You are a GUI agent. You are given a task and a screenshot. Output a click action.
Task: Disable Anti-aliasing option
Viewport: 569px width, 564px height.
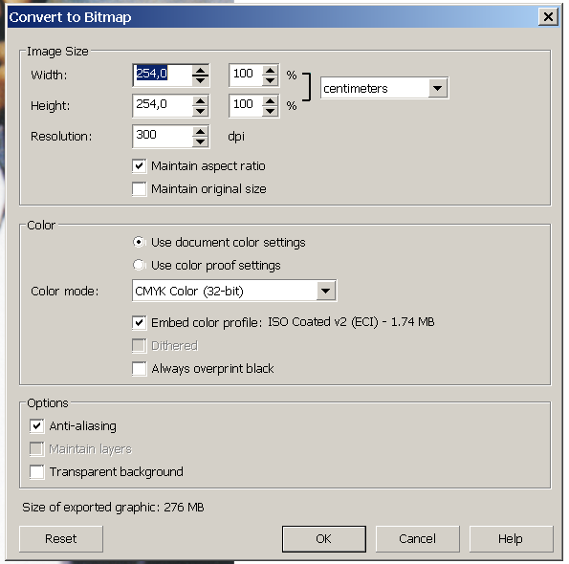pos(37,425)
